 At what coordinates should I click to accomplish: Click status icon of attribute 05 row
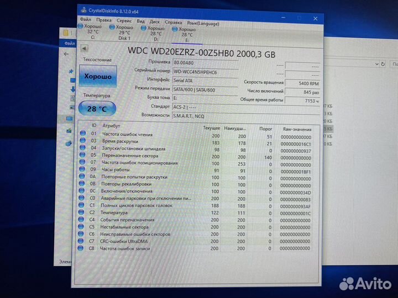[x=82, y=155]
